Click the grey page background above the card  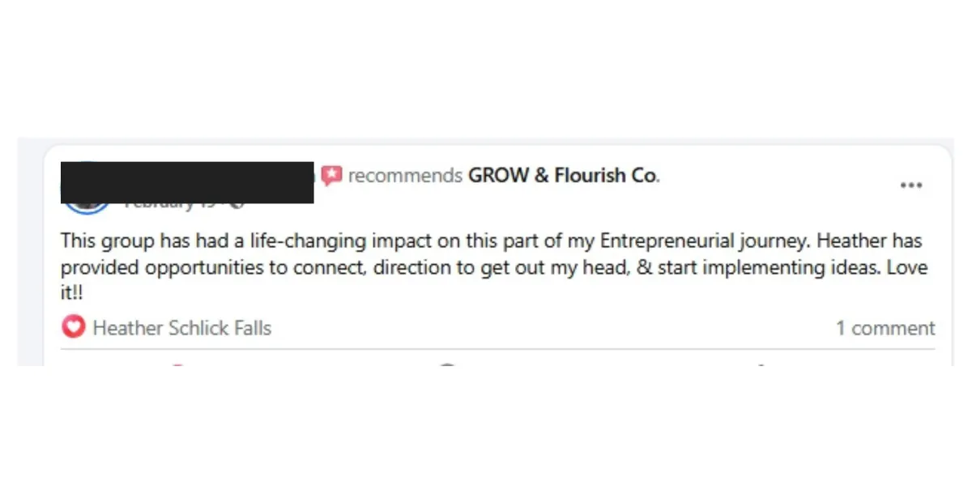[x=486, y=141]
